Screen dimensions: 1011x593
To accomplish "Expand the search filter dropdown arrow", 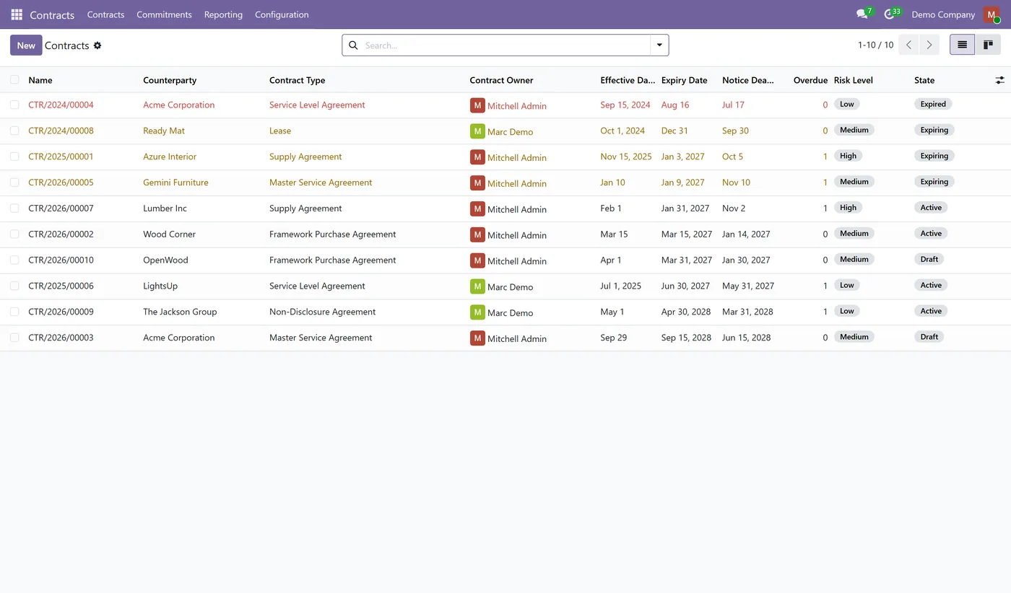I will pyautogui.click(x=659, y=45).
